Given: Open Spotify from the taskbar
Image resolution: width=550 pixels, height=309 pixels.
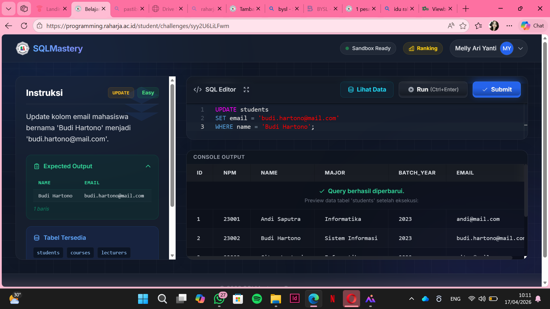Looking at the screenshot, I should (257, 299).
